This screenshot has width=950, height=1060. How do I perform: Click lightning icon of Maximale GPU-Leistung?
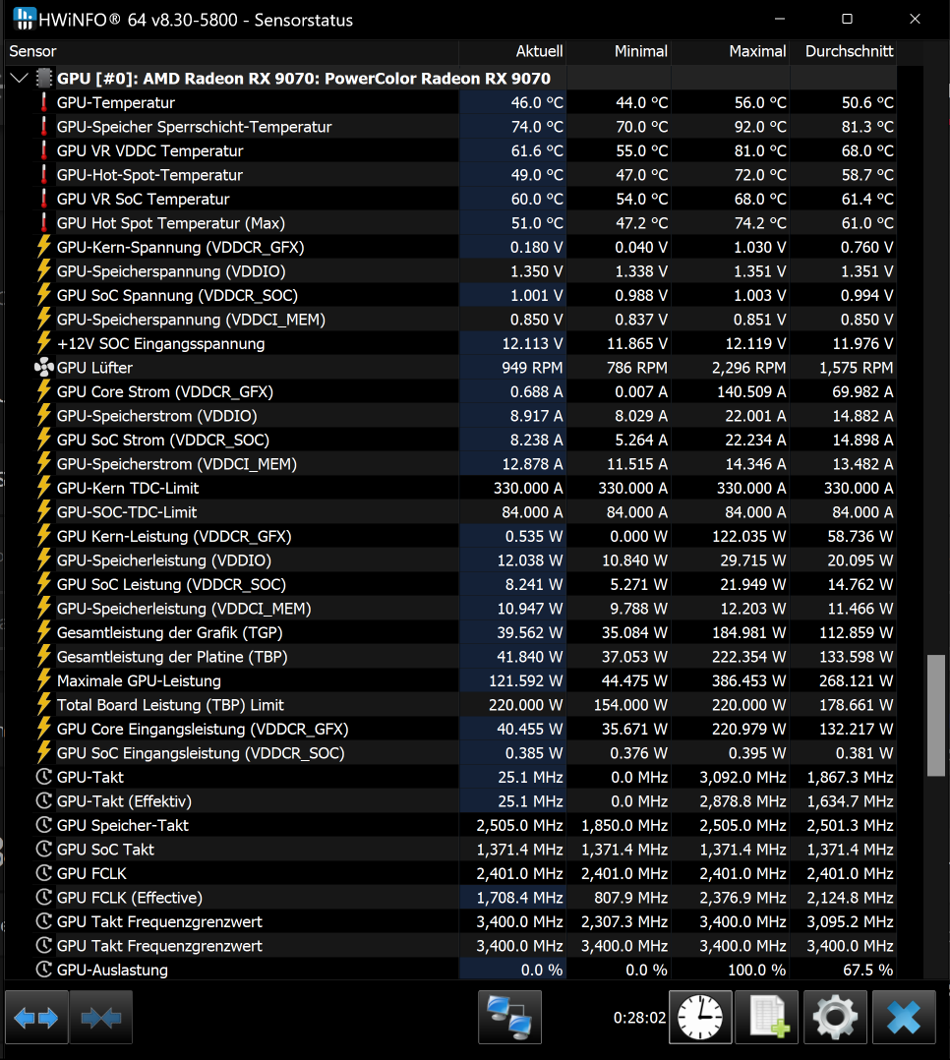(x=44, y=680)
